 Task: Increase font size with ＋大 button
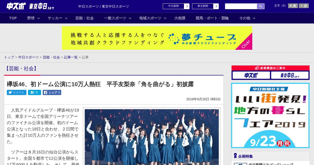pos(293,6)
